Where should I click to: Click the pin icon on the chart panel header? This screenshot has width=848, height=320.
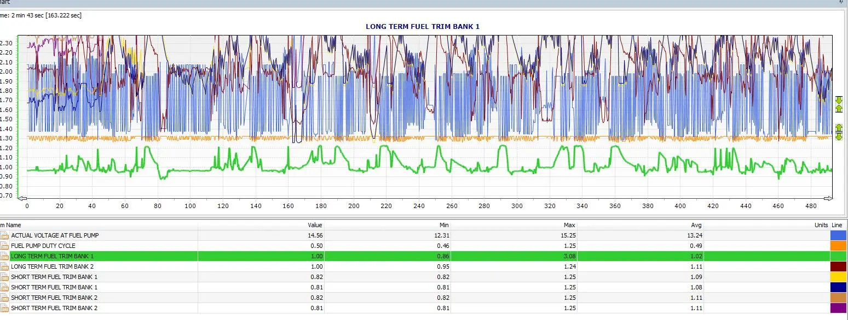click(x=841, y=2)
